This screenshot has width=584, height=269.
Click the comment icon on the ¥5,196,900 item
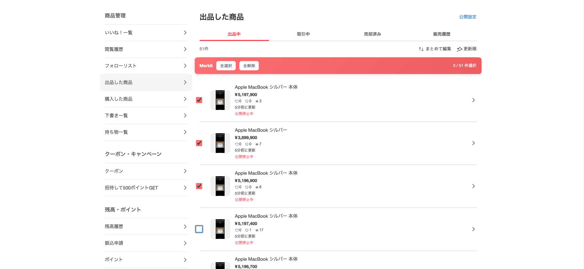[x=247, y=187]
